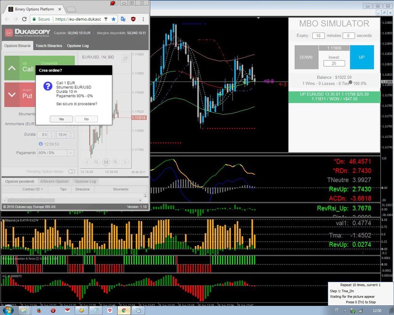Click the Tipo column header
The width and height of the screenshot is (394, 315).
tap(63, 189)
